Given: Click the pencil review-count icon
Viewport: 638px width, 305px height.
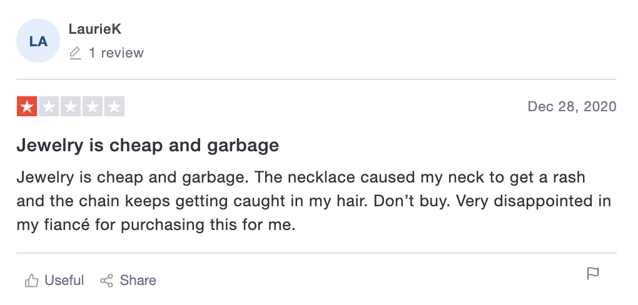Looking at the screenshot, I should [x=75, y=53].
